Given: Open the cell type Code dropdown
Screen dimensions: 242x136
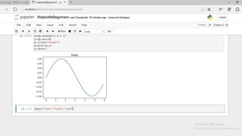Looking at the screenshot, I should [x=94, y=31].
